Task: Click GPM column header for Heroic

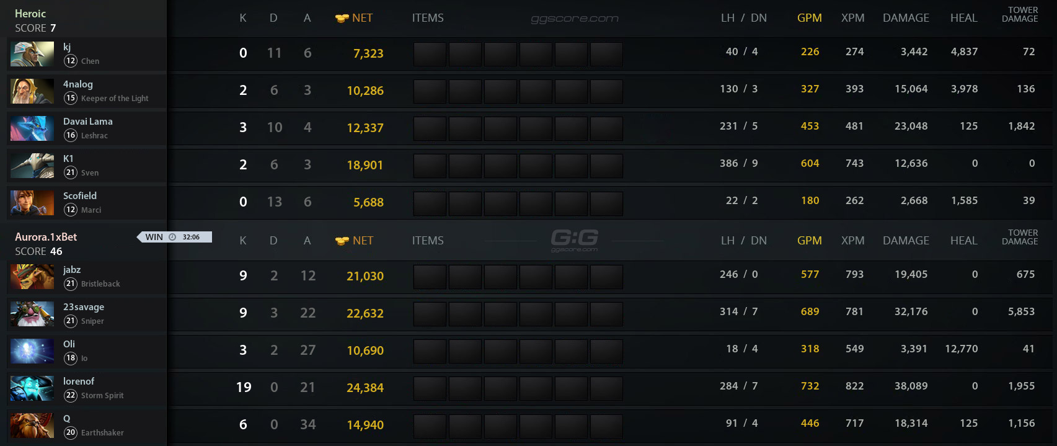Action: (809, 18)
